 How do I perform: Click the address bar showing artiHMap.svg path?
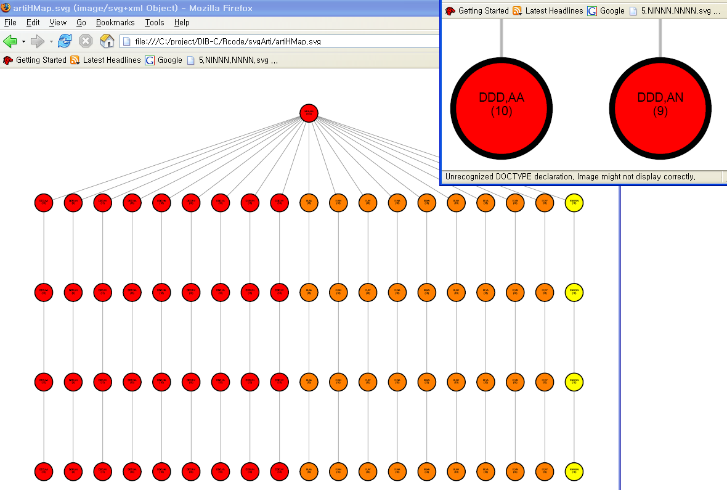[277, 42]
